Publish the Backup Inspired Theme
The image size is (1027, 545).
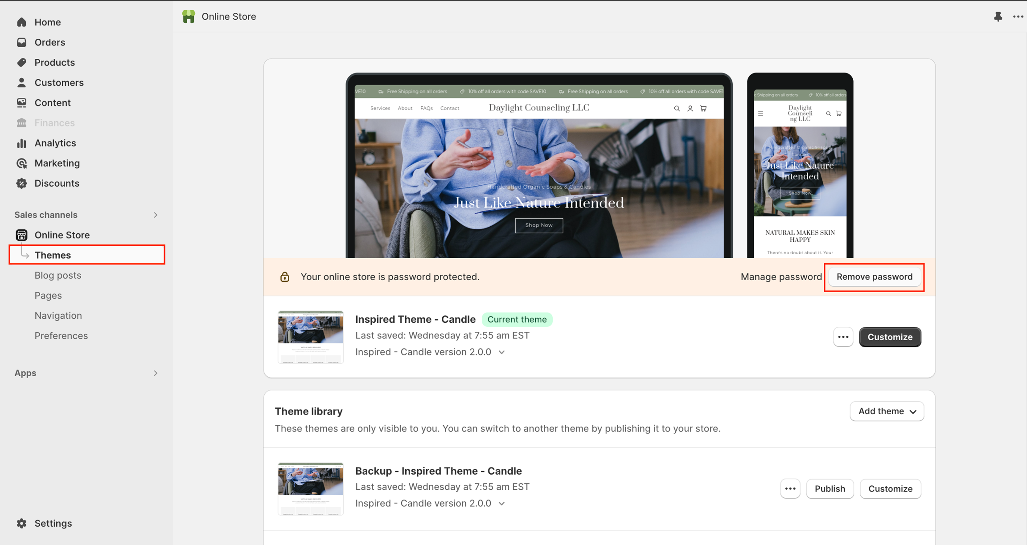(x=830, y=489)
